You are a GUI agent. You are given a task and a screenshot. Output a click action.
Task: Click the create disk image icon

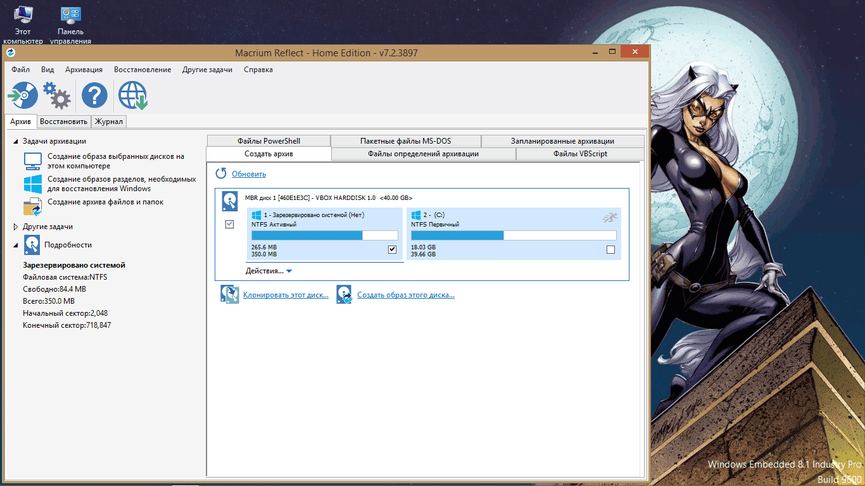(344, 294)
